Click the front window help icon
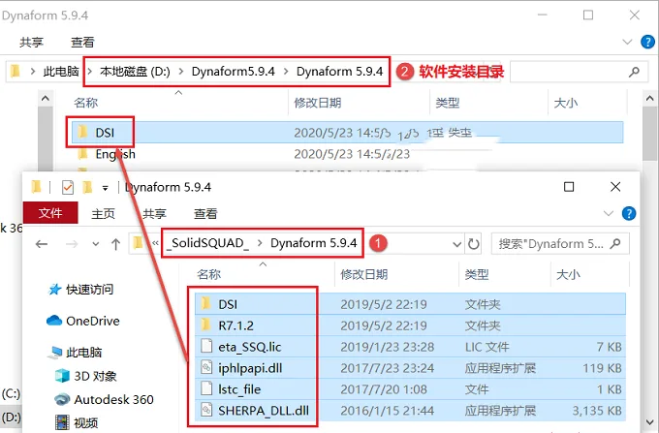 pos(629,213)
